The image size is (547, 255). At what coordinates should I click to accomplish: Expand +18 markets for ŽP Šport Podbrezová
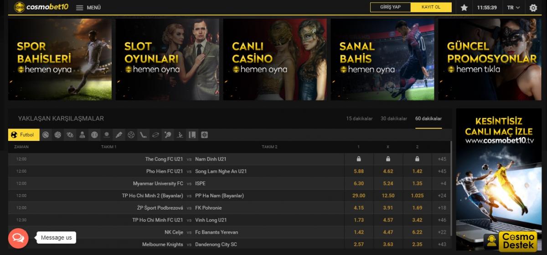tap(441, 208)
